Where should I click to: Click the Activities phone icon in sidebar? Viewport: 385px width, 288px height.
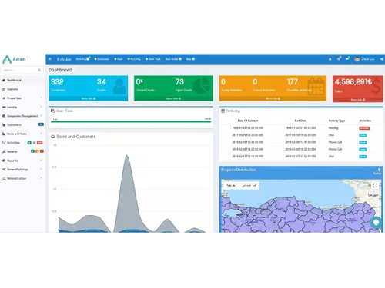pyautogui.click(x=4, y=143)
